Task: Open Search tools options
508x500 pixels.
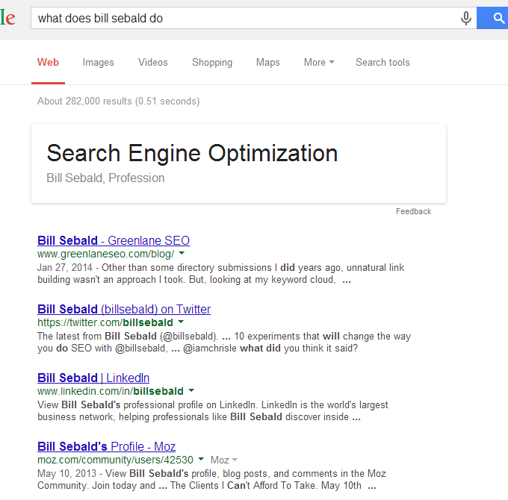Action: pos(382,62)
